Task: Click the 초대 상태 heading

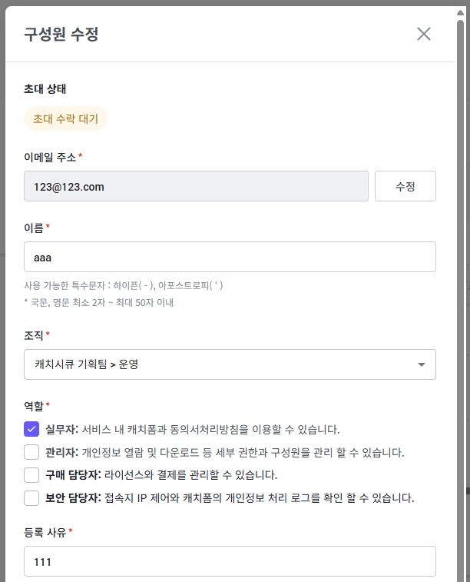Action: (45, 89)
